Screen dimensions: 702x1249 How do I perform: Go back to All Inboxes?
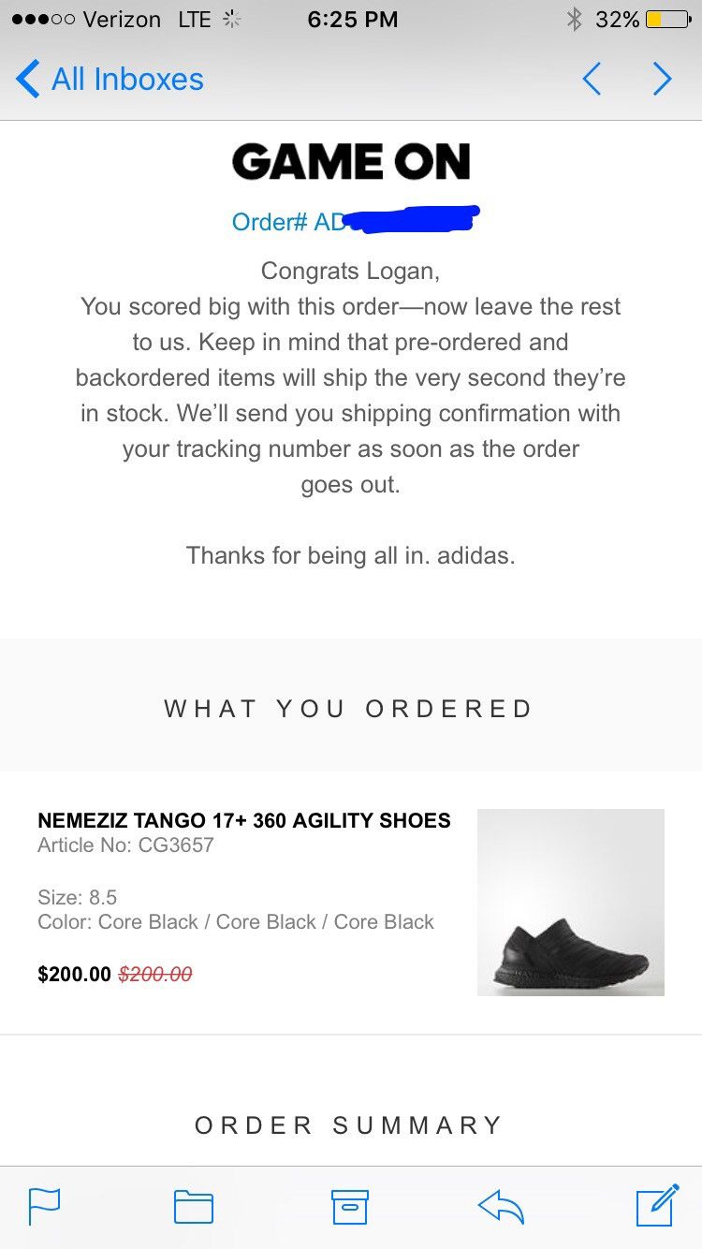pyautogui.click(x=110, y=80)
